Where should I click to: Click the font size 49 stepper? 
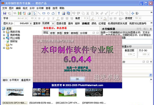tap(36, 18)
